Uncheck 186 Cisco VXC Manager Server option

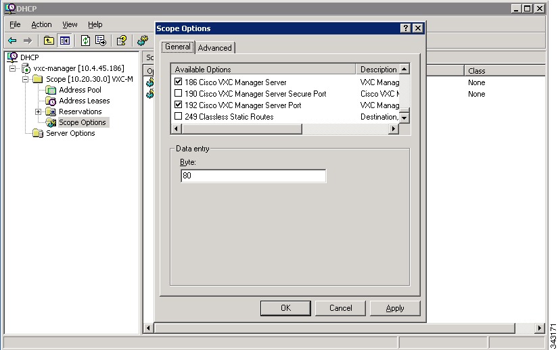click(179, 82)
